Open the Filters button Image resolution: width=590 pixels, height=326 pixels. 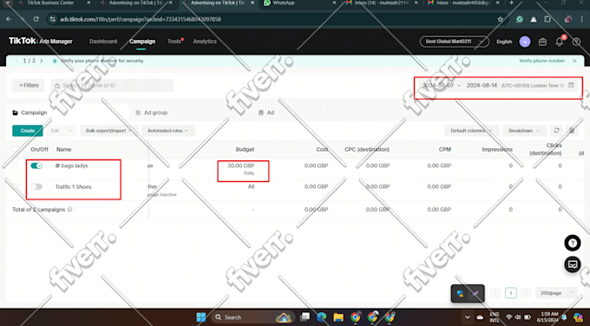pos(29,85)
